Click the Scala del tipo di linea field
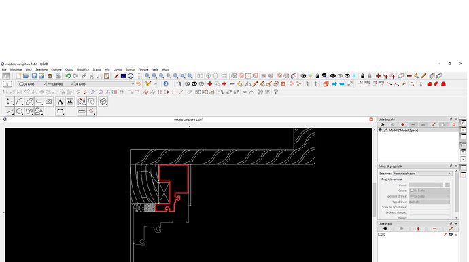Image resolution: width=469 pixels, height=262 pixels. tap(429, 207)
